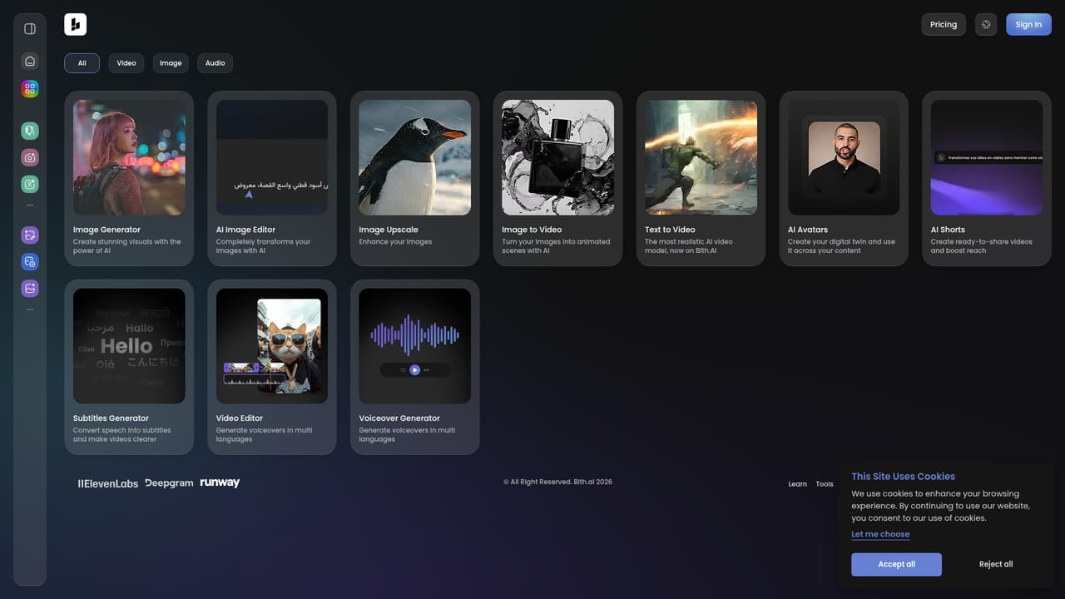Open Image to Video perfume thumbnail
Viewport: 1065px width, 599px height.
click(x=557, y=157)
